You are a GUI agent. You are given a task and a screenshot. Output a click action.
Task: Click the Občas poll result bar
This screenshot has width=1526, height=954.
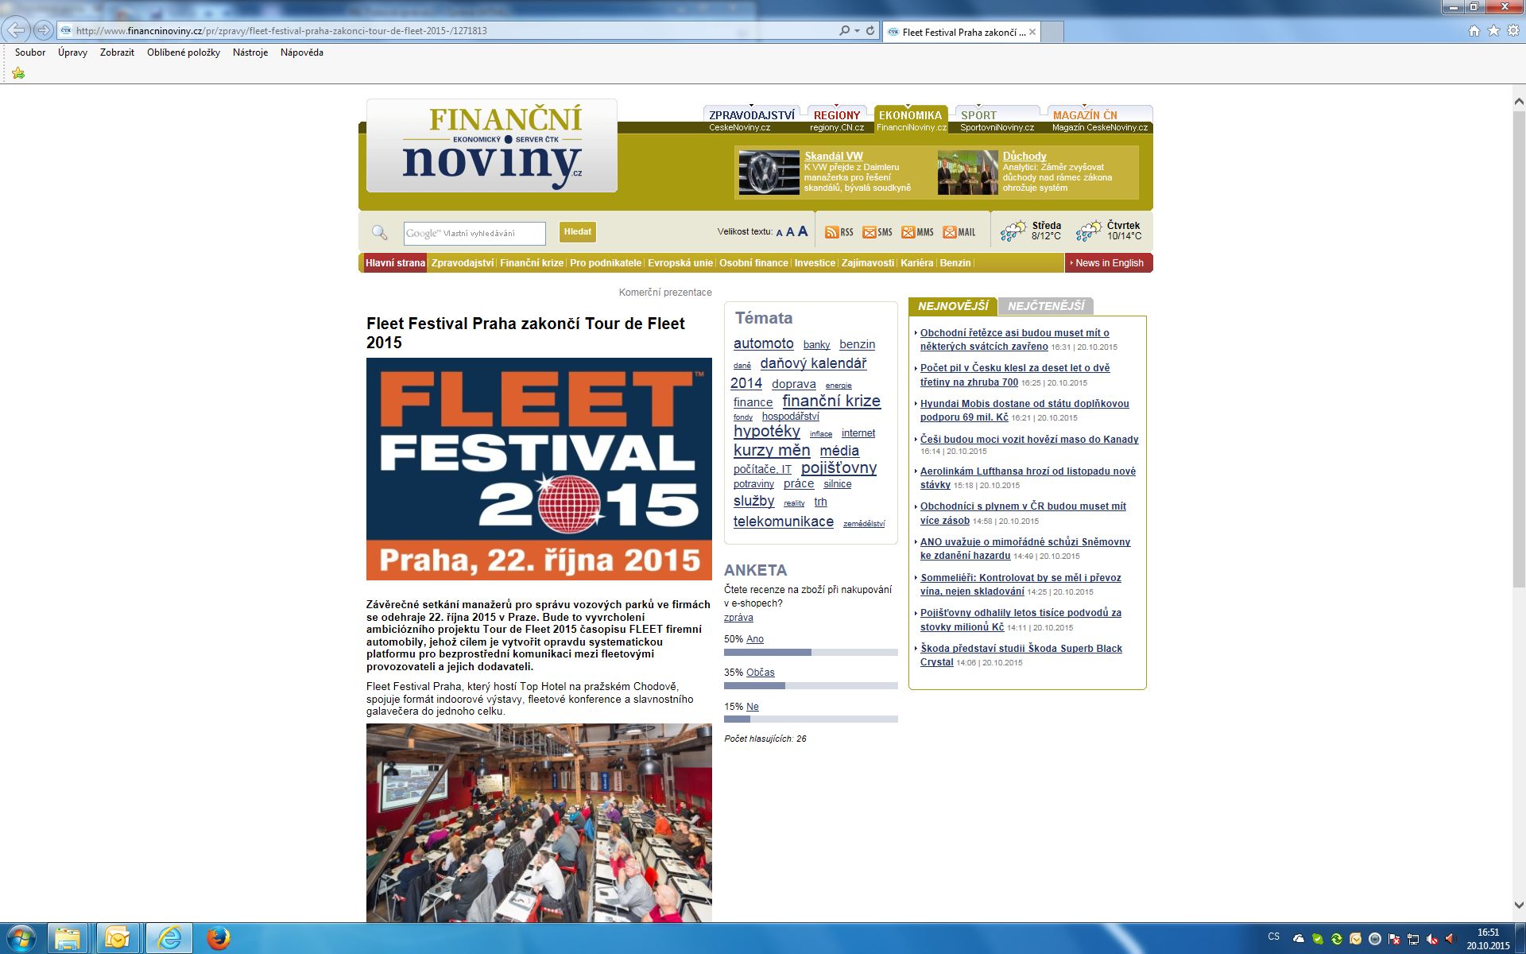[x=811, y=685]
